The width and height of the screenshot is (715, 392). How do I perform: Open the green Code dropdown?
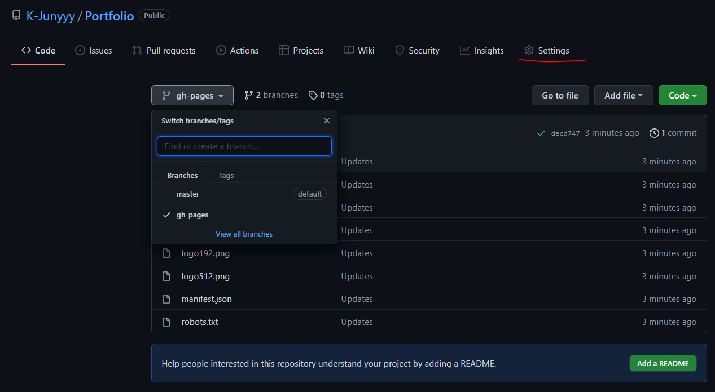[682, 96]
